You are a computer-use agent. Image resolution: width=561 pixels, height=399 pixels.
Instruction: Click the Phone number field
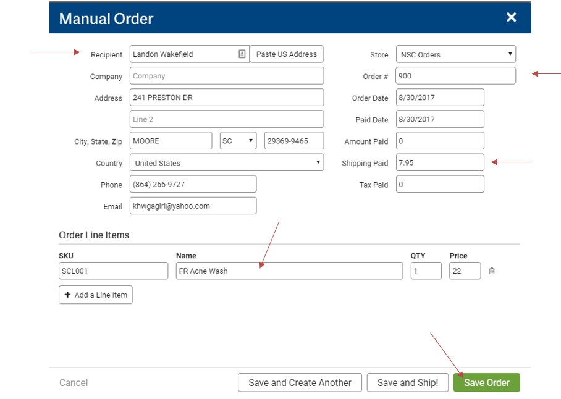click(193, 184)
